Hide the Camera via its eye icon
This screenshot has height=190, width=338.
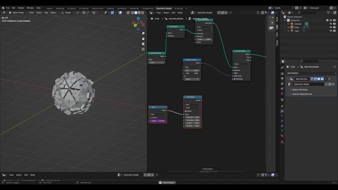click(x=331, y=24)
